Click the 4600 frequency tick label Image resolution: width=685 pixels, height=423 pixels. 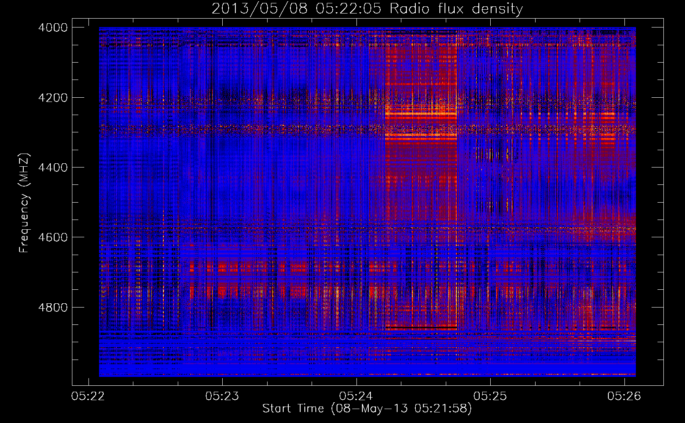click(x=53, y=237)
